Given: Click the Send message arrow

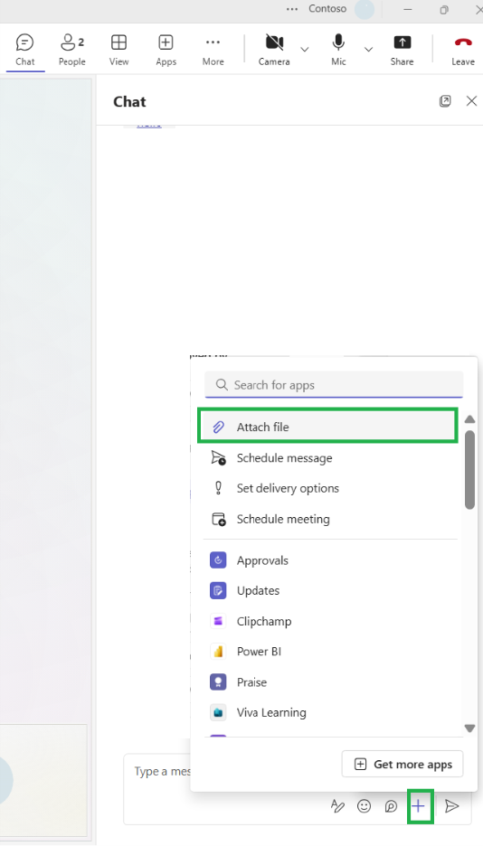Looking at the screenshot, I should click(x=451, y=806).
